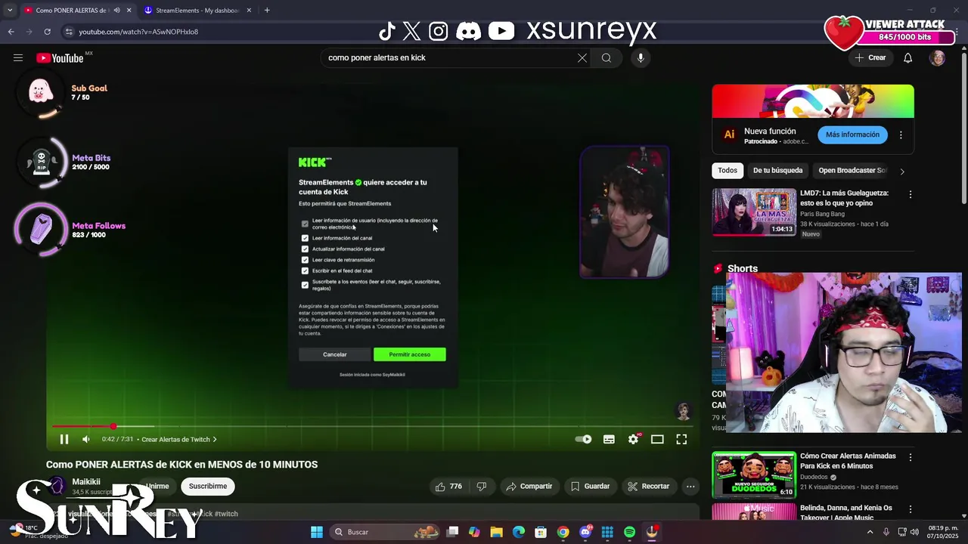Open the account avatar menu
The width and height of the screenshot is (968, 544).
(x=938, y=58)
